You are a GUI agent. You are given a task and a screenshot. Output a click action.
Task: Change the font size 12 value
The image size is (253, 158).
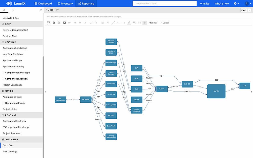click(x=96, y=23)
